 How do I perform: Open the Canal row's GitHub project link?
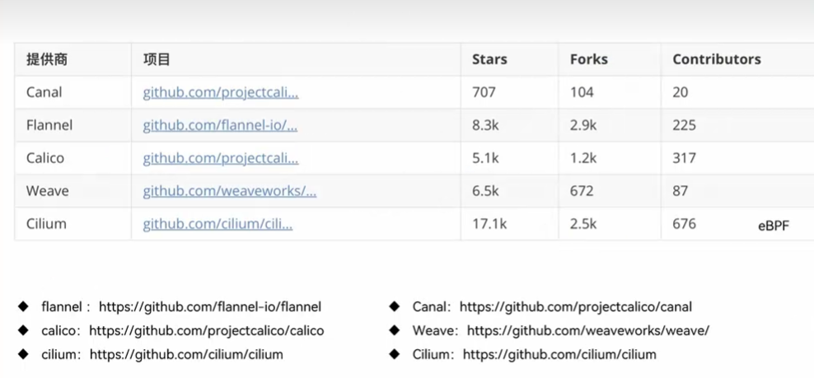220,92
